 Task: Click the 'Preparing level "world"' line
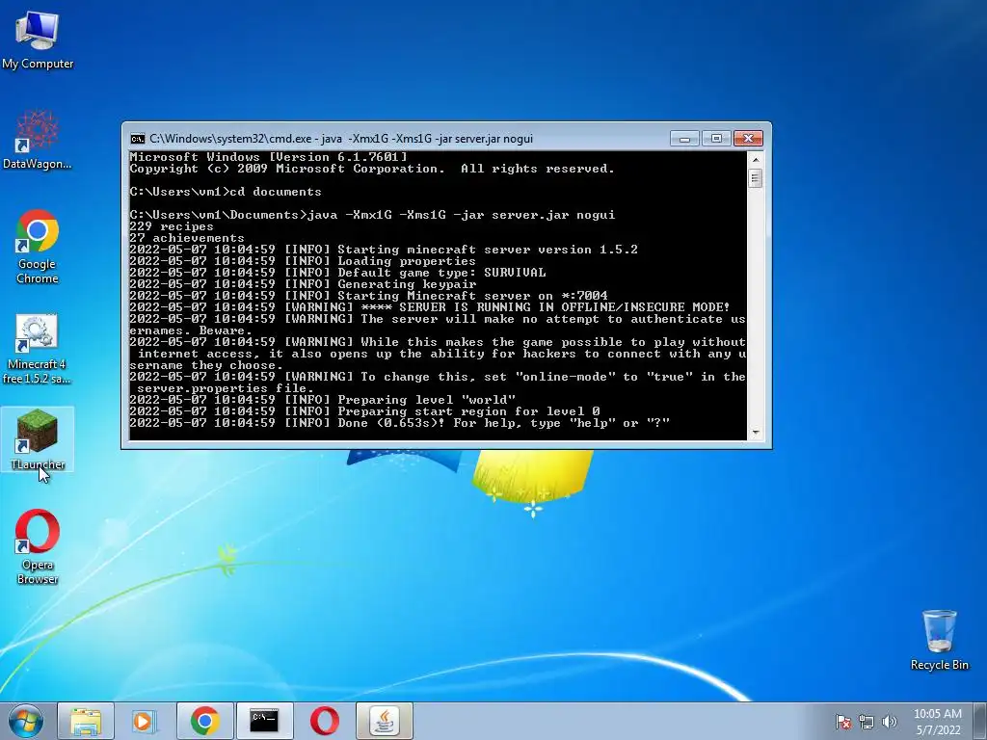[x=322, y=400]
